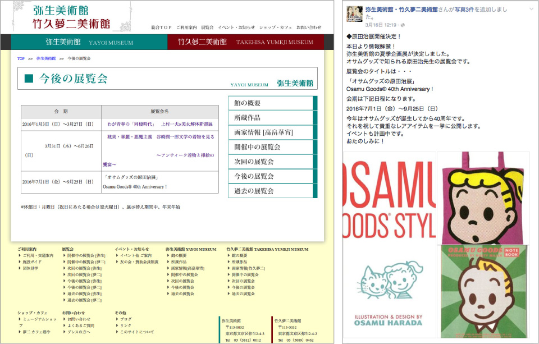Select 所蔵作品 in the side menu
Viewport: 539px width, 344px height.
273,117
